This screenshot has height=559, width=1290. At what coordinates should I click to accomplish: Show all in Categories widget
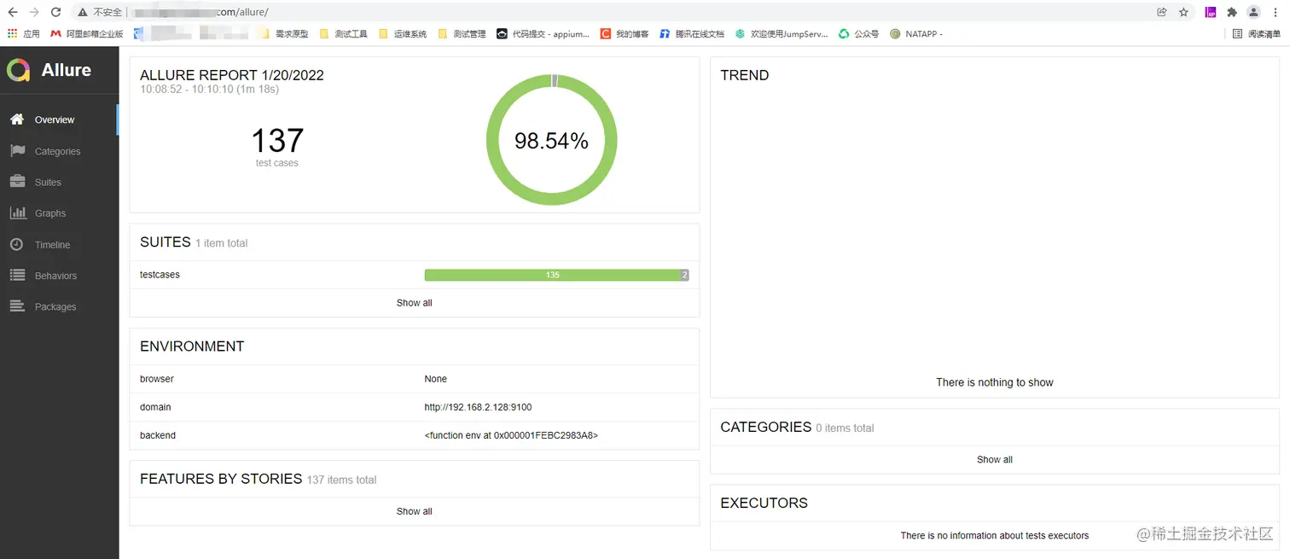[995, 459]
